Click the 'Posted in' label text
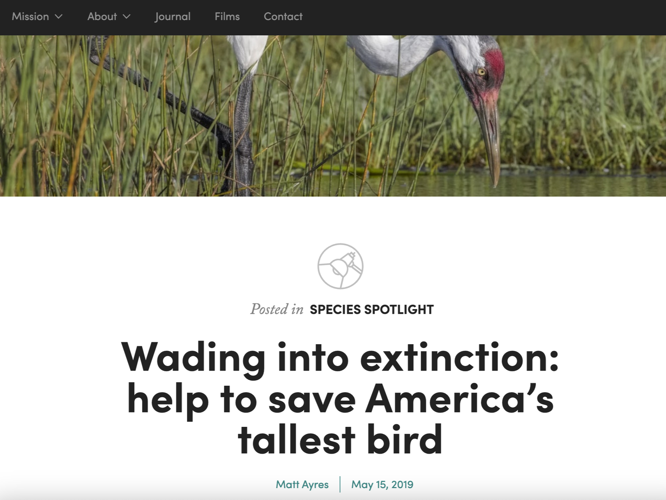Screen dimensions: 666x500 pos(277,309)
